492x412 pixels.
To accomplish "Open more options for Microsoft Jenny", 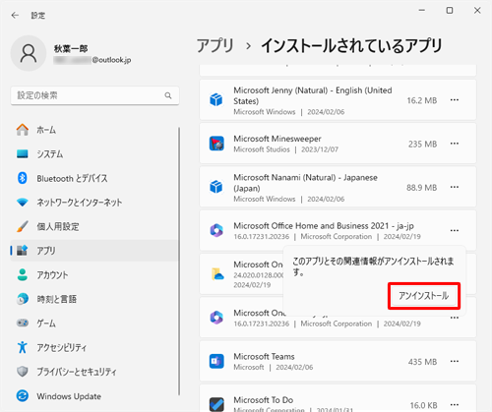I will [455, 100].
